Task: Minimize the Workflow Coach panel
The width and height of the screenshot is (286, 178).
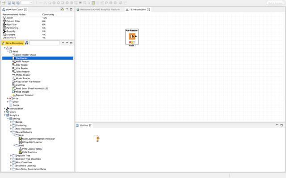Action: tap(67, 9)
